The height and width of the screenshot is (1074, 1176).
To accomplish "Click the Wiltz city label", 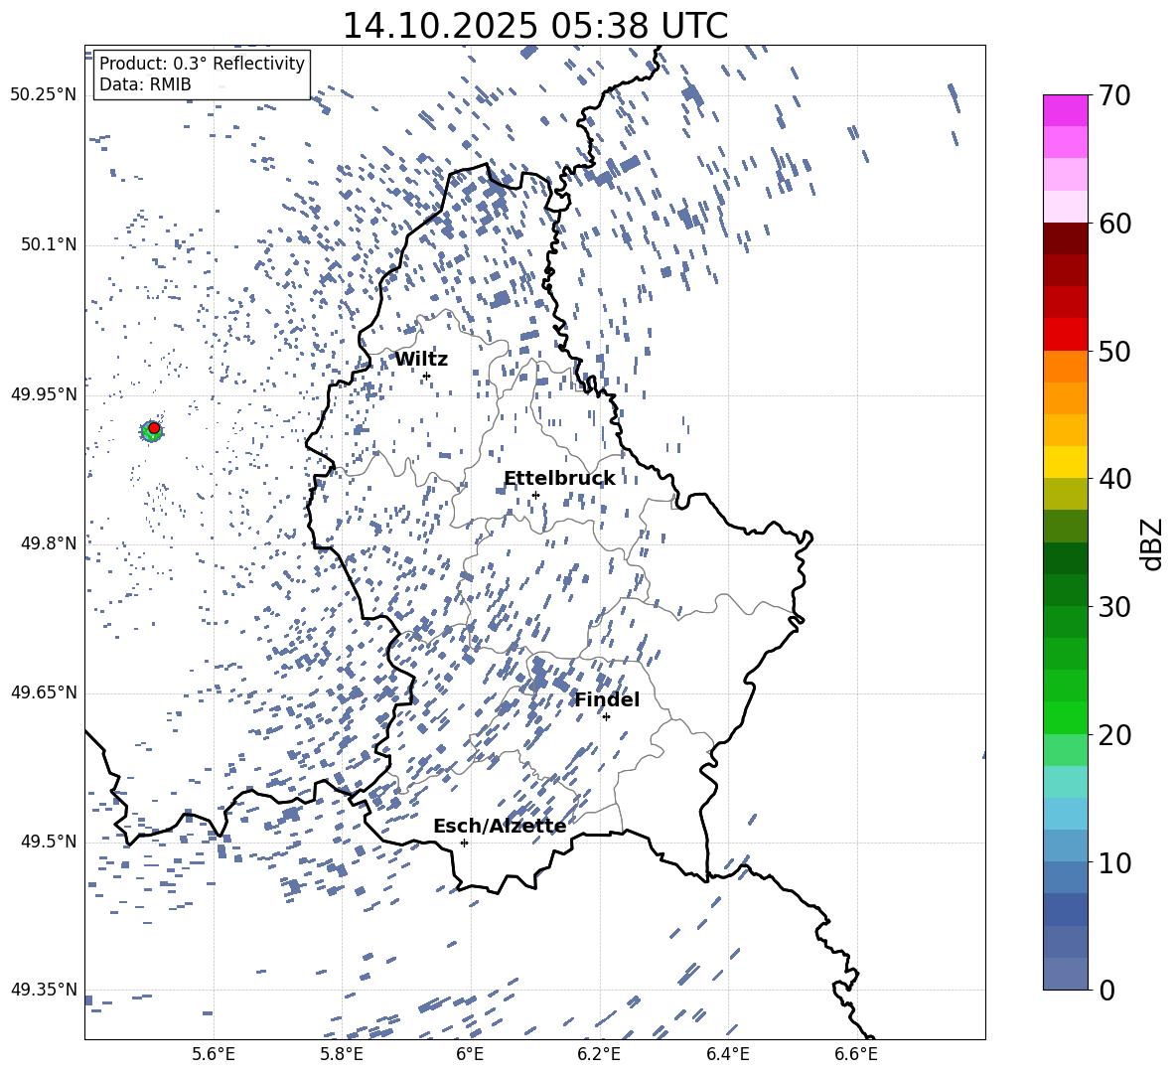I will click(421, 360).
